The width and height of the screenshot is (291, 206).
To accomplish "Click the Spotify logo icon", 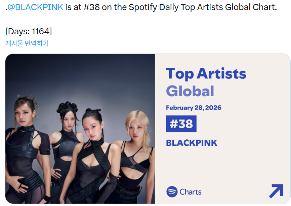I will coord(172,192).
